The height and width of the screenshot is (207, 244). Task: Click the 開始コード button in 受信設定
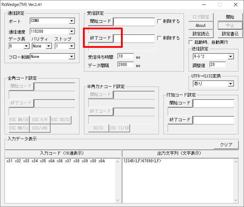(100, 21)
